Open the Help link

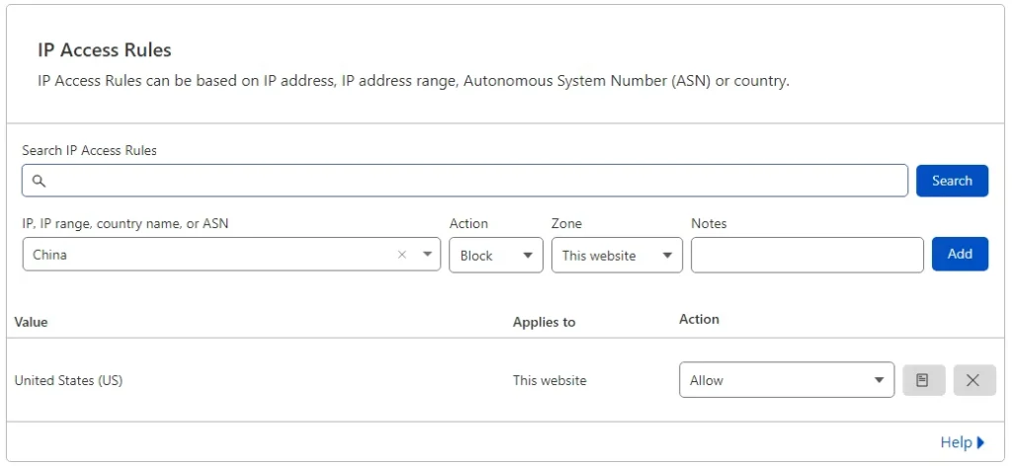956,443
